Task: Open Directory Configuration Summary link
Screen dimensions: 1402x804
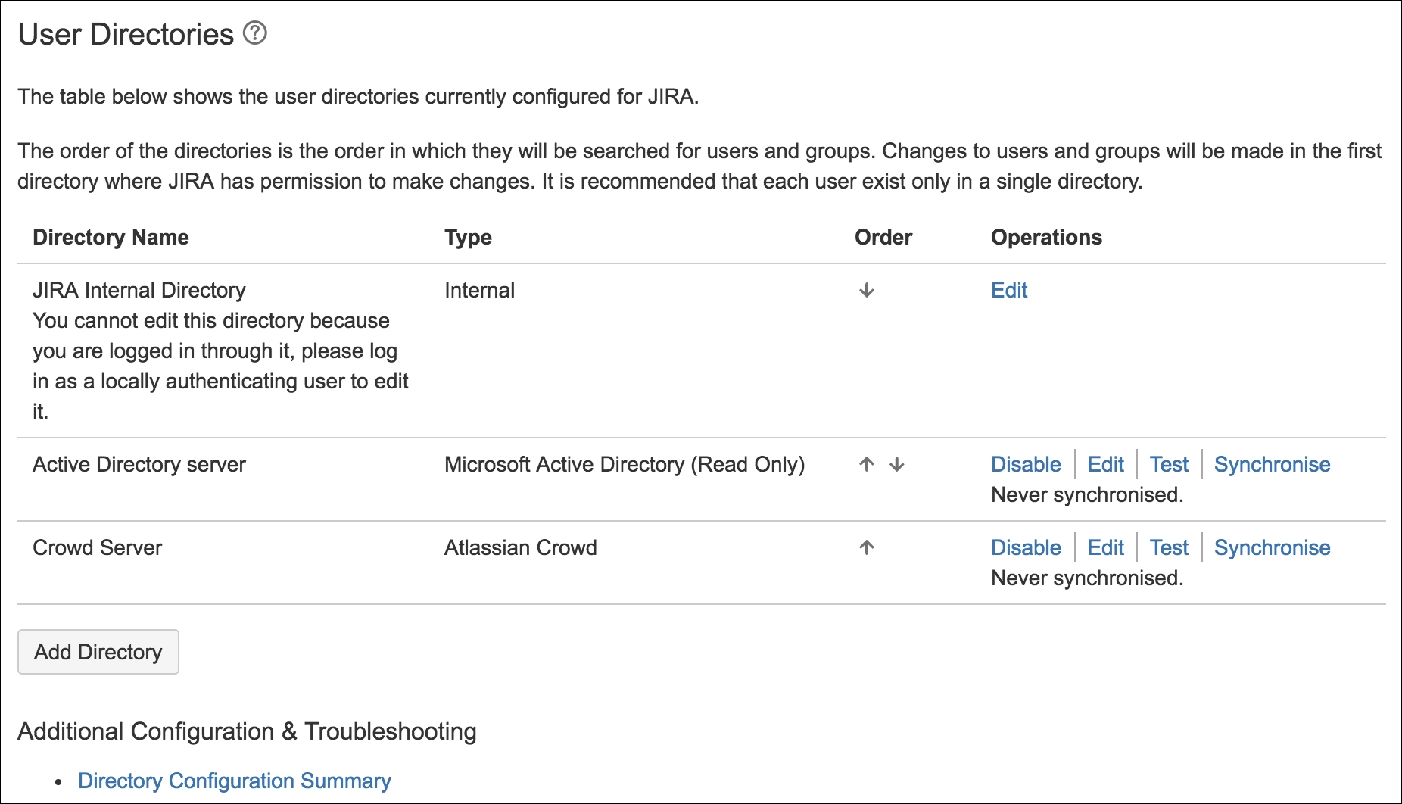Action: (235, 781)
